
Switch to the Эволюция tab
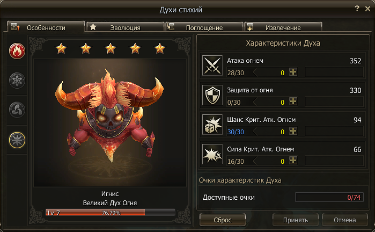tap(126, 27)
